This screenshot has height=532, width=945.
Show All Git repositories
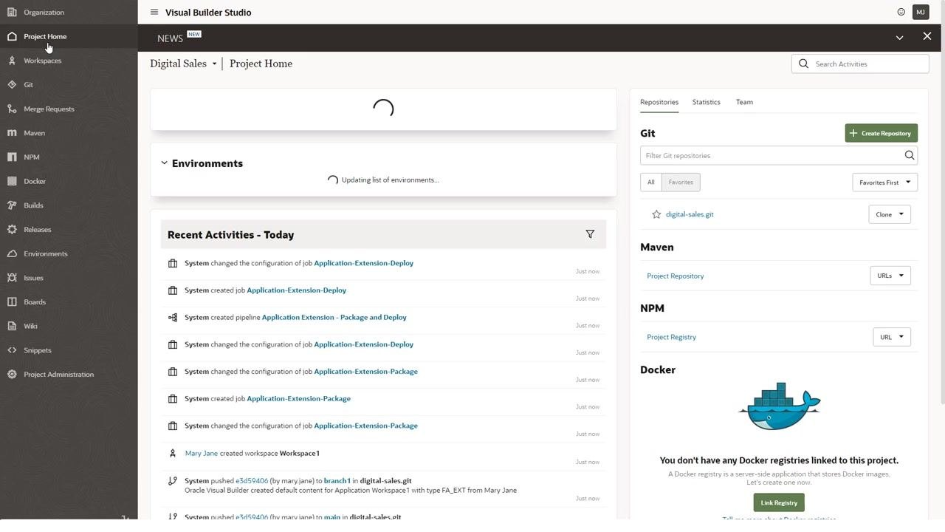tap(650, 182)
